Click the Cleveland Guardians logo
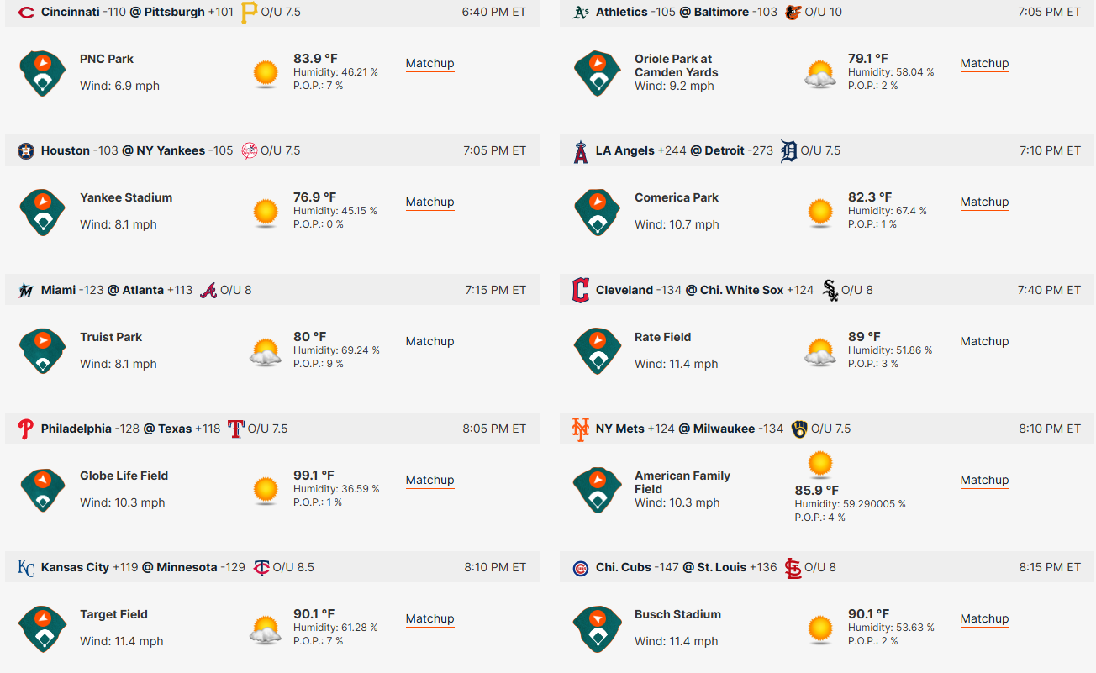Screen dimensions: 1096x673 [x=581, y=290]
